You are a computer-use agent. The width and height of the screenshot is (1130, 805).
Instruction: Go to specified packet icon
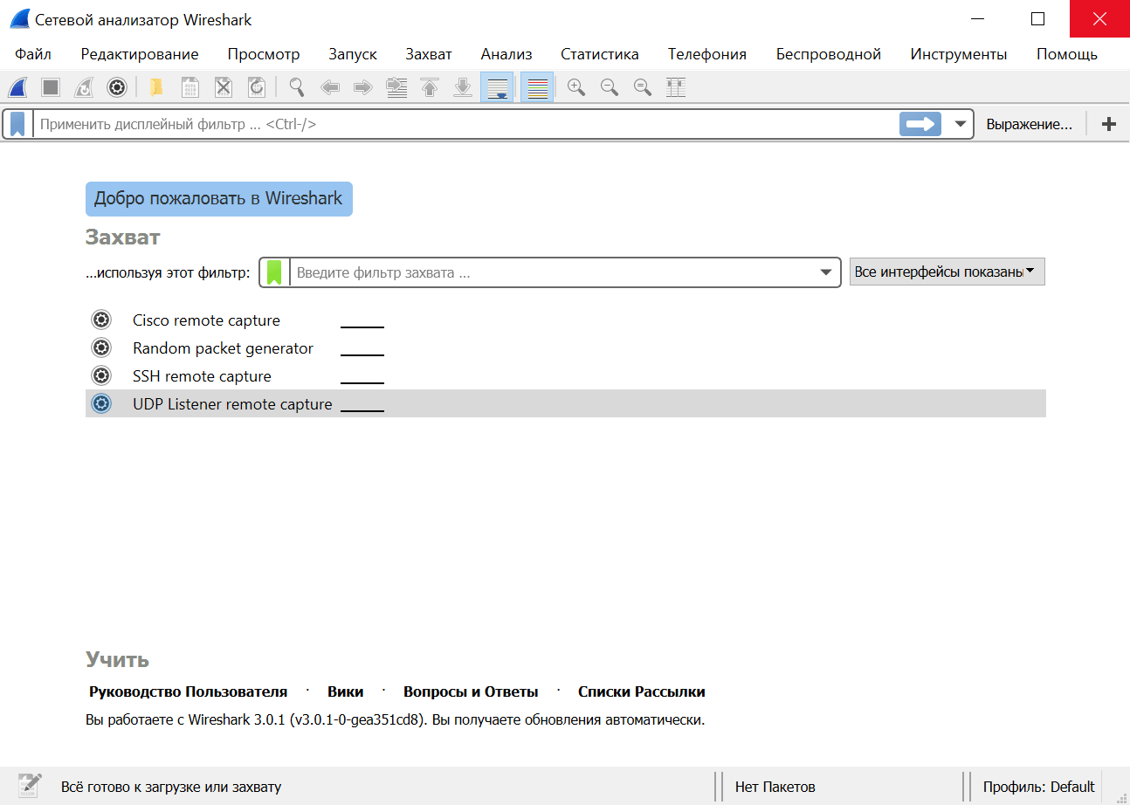tap(396, 87)
